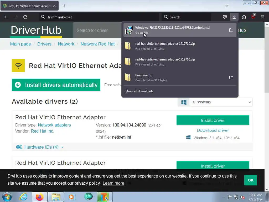This screenshot has width=269, height=202.
Task: Click the Action Center flag icon
Action: pyautogui.click(x=230, y=197)
